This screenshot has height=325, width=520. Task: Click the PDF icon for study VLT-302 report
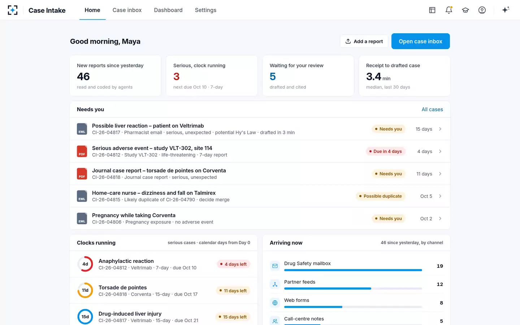[82, 151]
